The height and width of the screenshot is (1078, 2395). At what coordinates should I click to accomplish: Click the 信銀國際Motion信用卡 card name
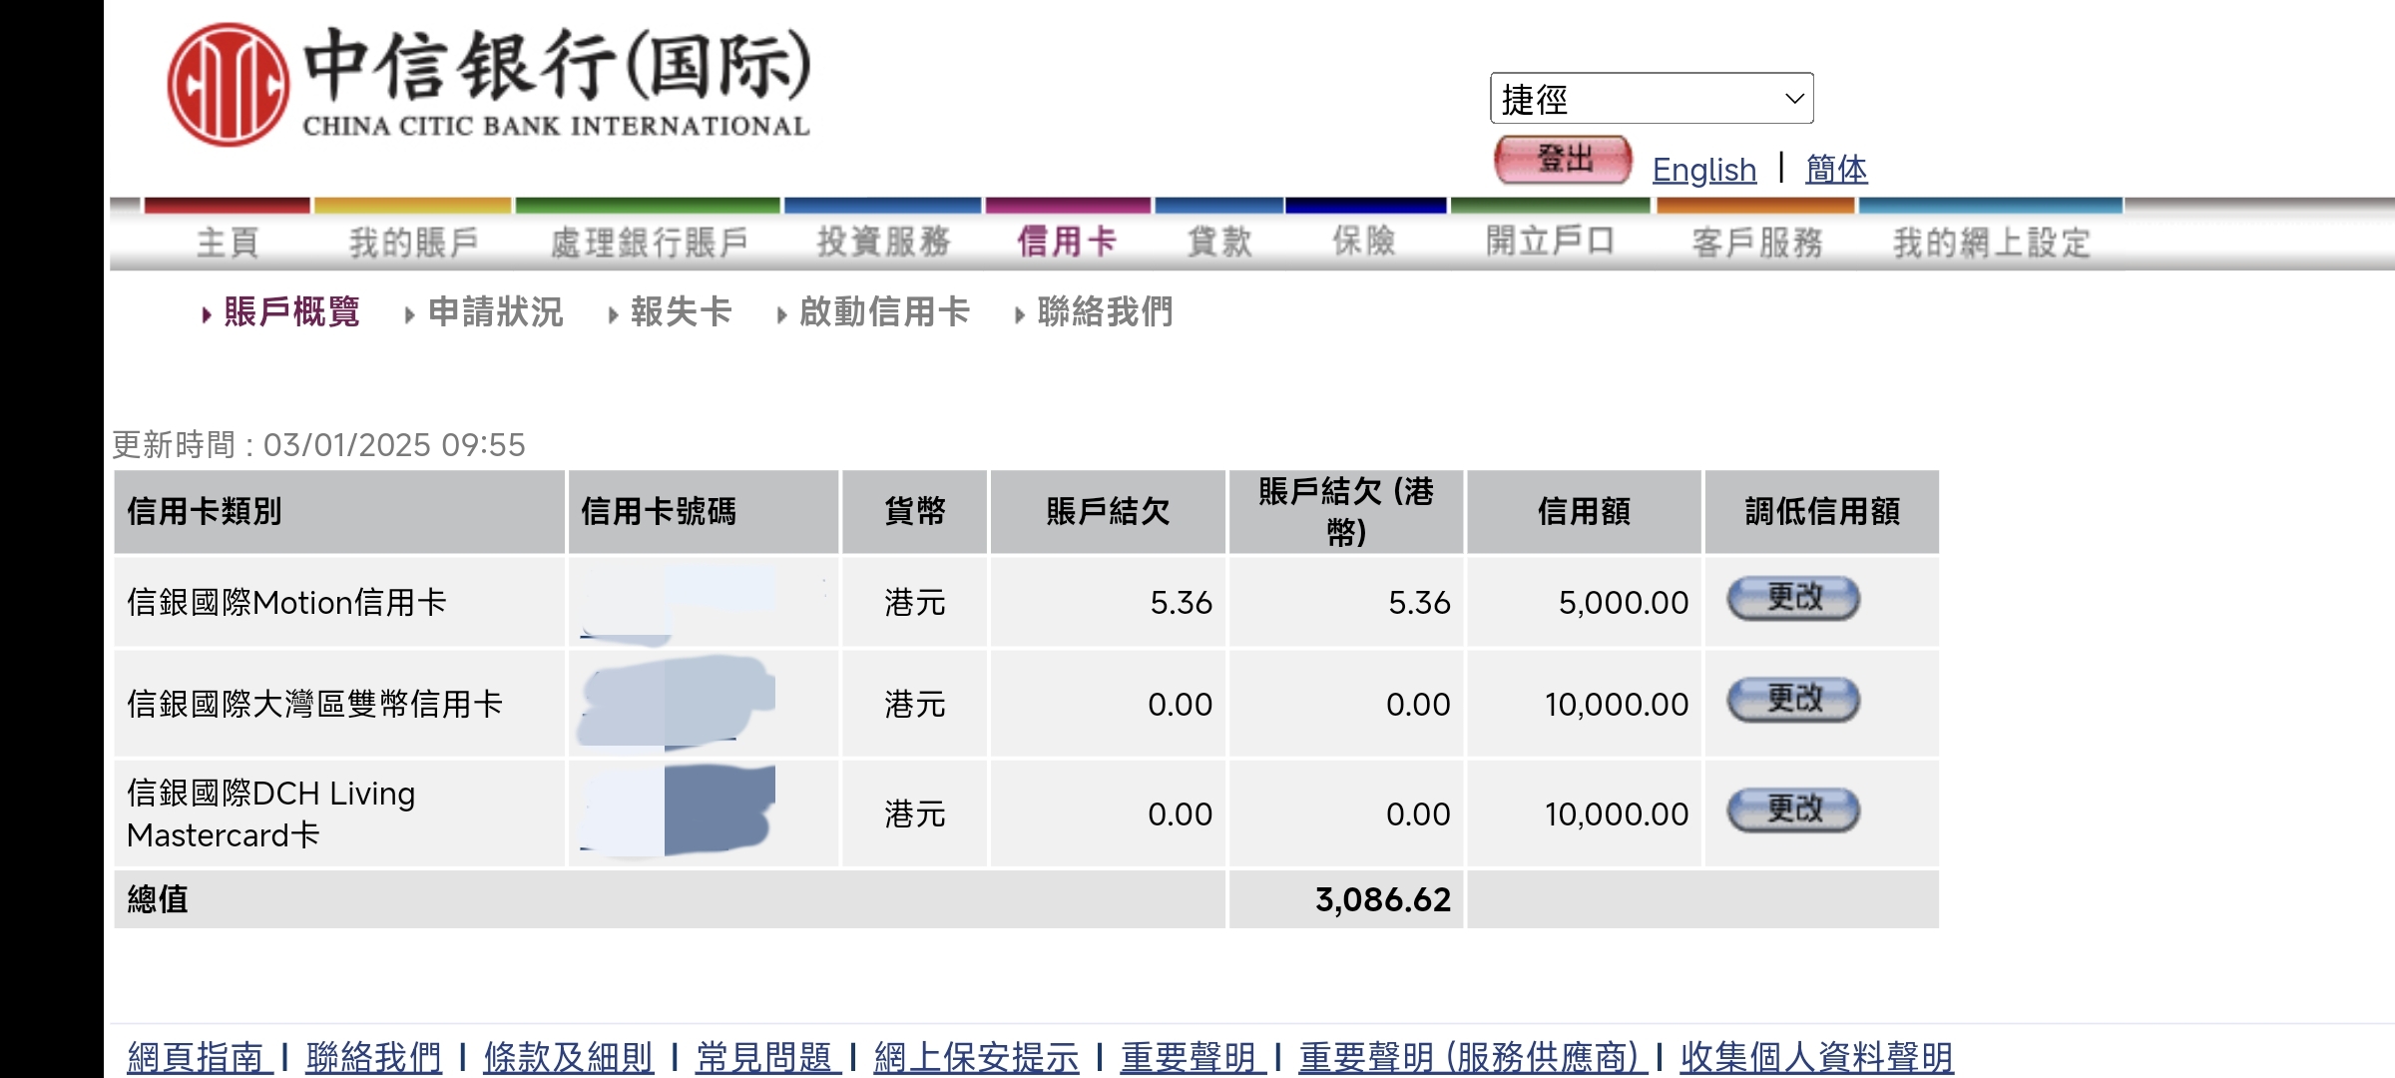[x=286, y=603]
